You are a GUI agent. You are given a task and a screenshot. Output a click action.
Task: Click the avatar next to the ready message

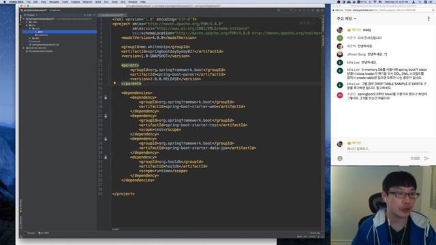(x=340, y=30)
